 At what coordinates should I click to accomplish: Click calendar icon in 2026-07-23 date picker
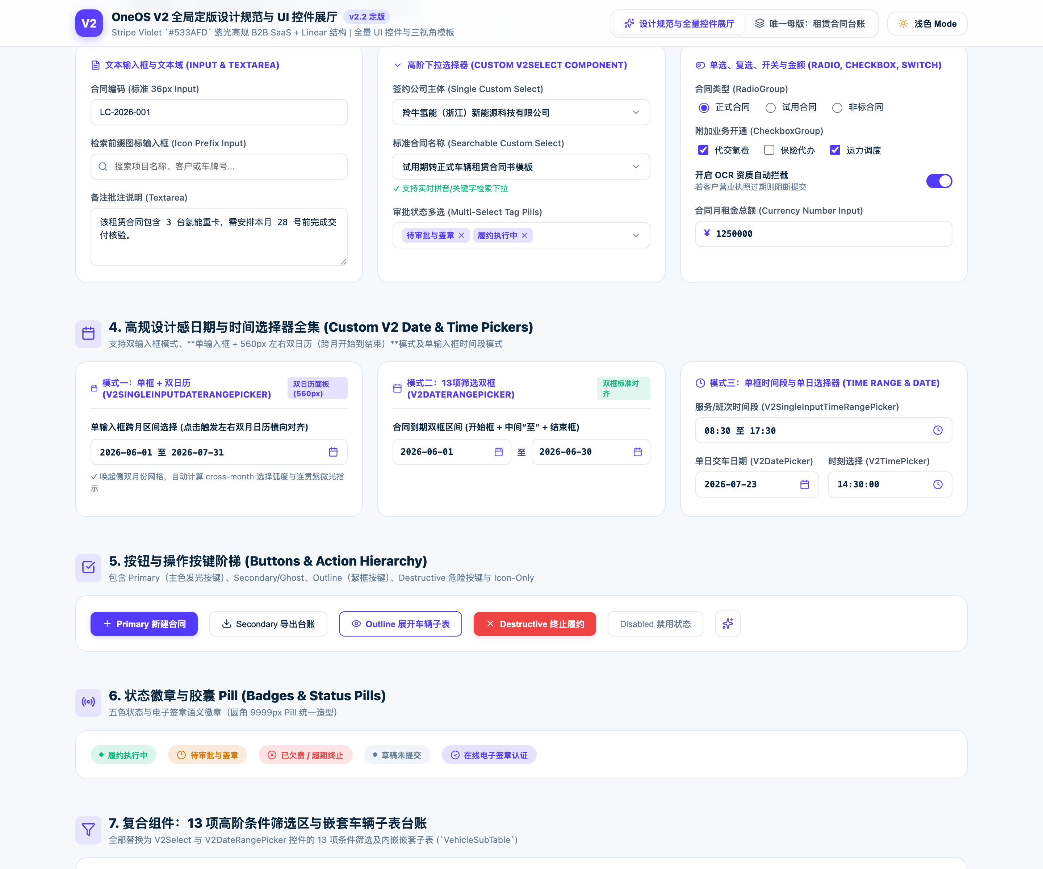click(x=805, y=484)
